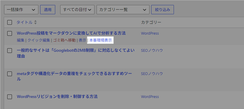Click 表示 link under the first post
This screenshot has height=109, width=244.
(x=82, y=40)
